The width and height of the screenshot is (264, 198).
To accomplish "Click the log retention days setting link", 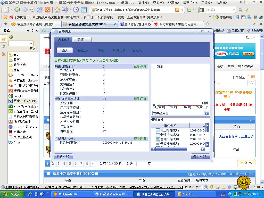I will click(x=87, y=60).
